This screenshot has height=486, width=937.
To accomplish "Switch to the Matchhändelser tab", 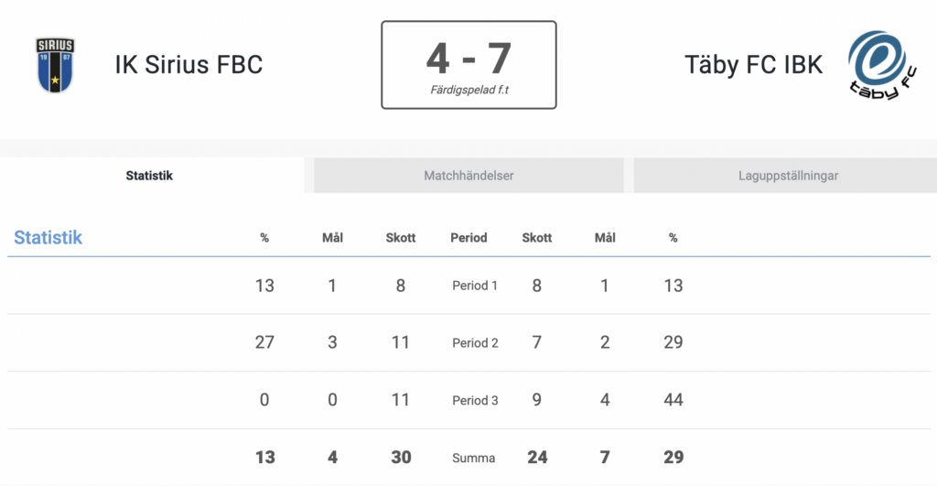I will (x=468, y=175).
